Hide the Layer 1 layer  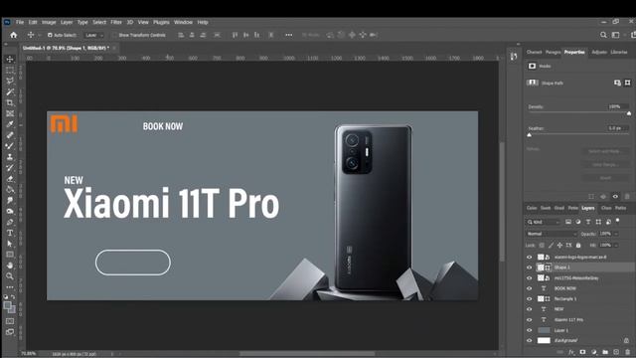(529, 330)
